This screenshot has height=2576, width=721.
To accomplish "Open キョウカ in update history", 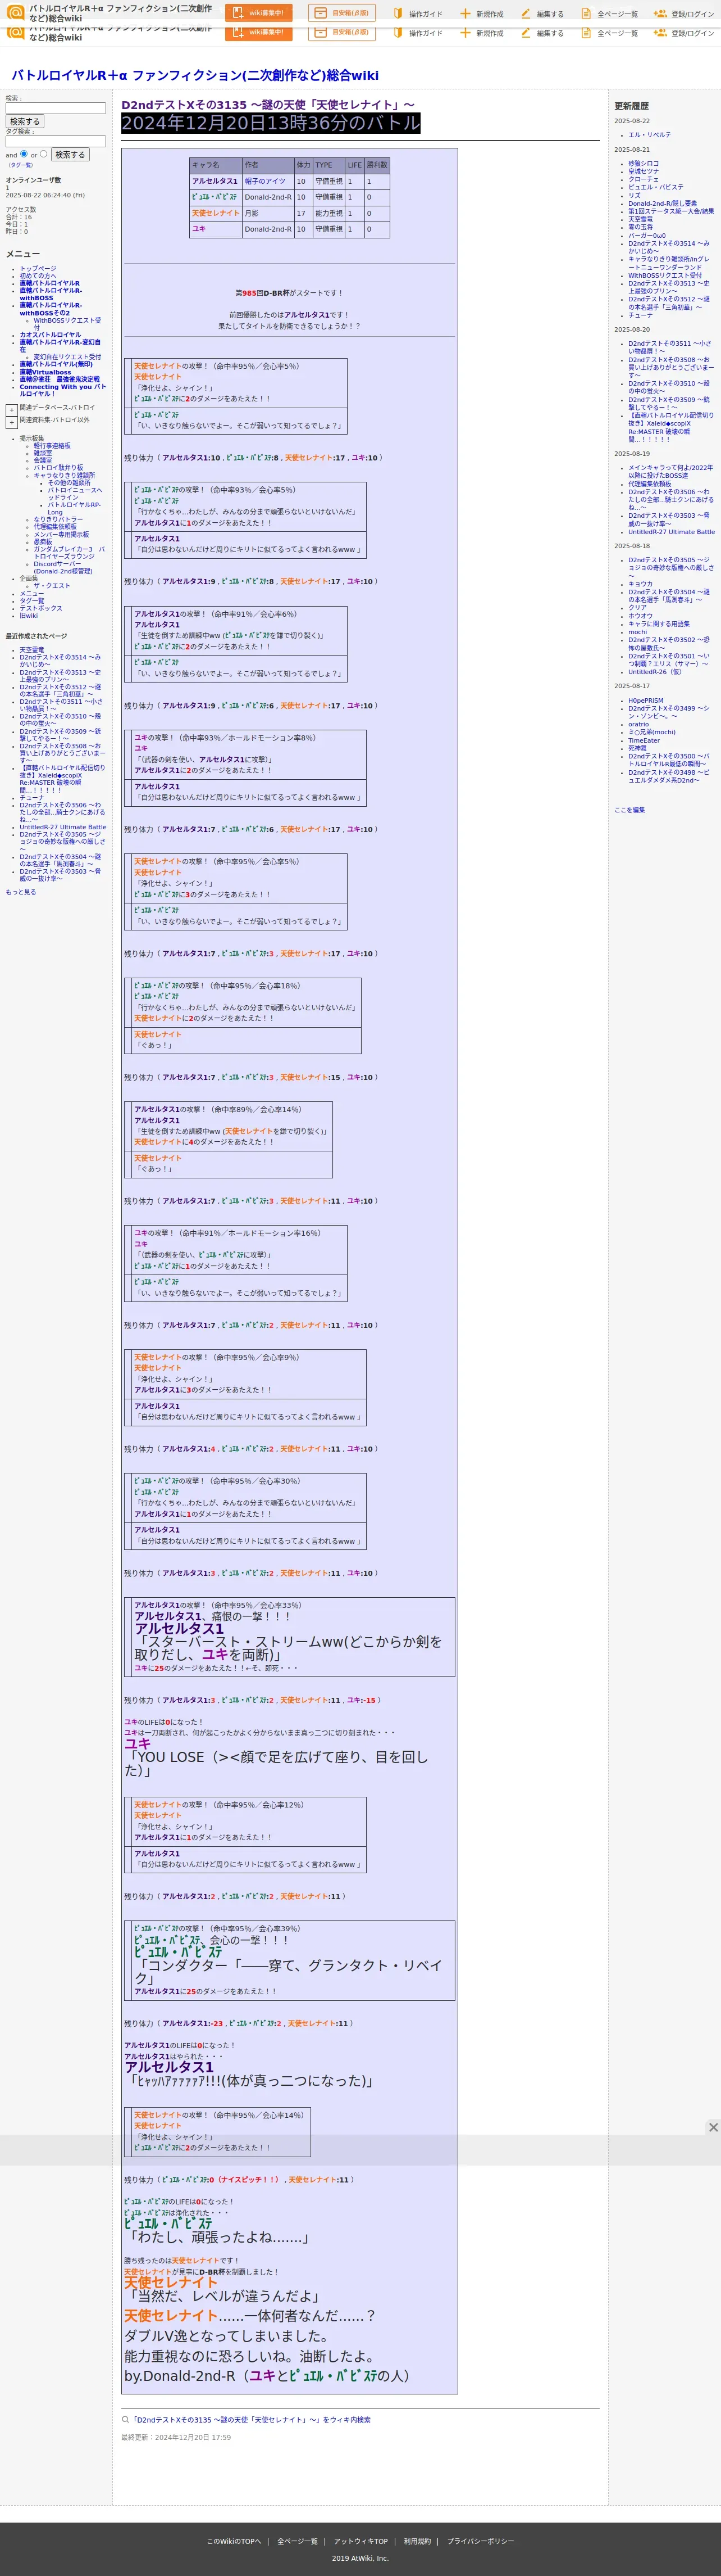I will click(640, 584).
